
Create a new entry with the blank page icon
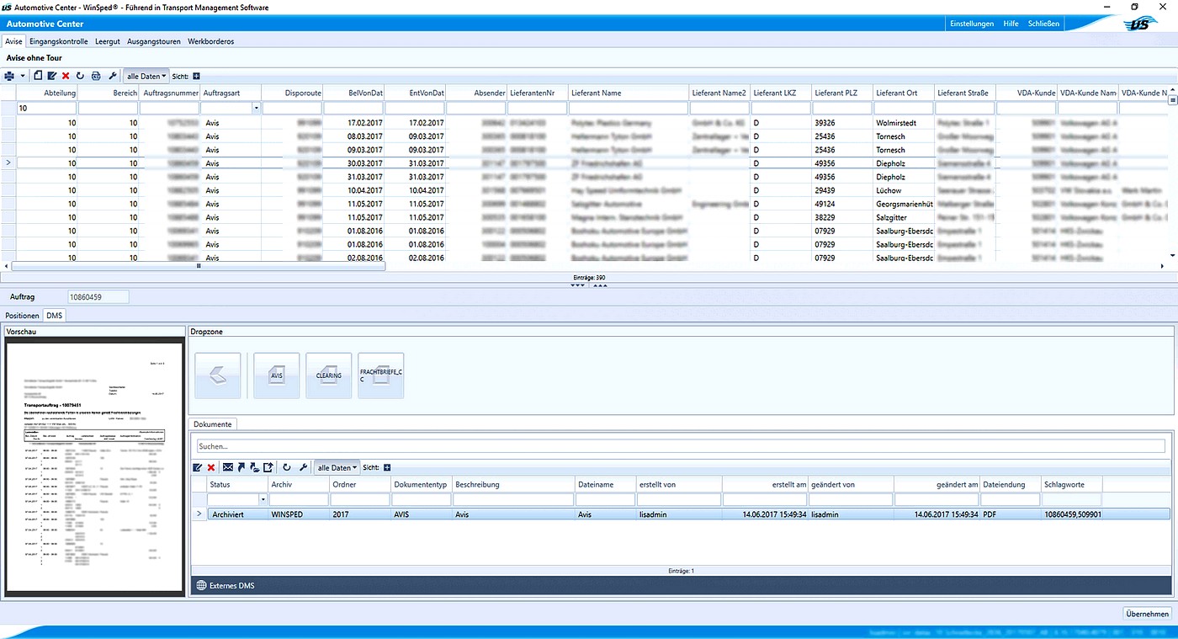point(39,76)
